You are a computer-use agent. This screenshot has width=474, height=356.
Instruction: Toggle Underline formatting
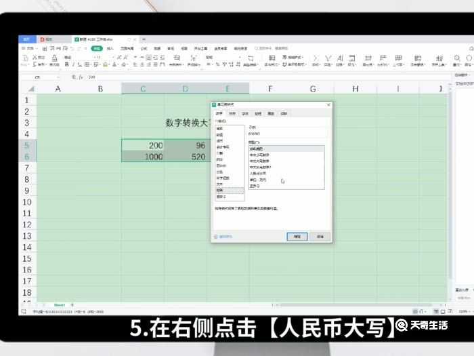79,64
